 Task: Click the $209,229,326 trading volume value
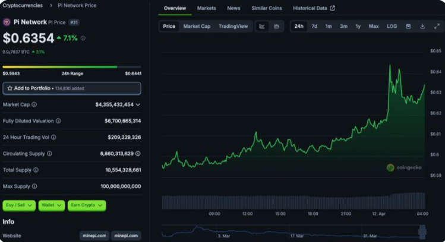tap(124, 137)
